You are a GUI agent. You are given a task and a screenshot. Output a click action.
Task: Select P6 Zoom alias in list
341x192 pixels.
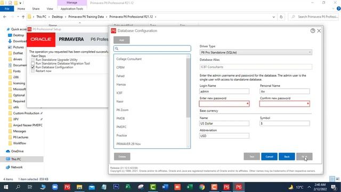[122, 110]
